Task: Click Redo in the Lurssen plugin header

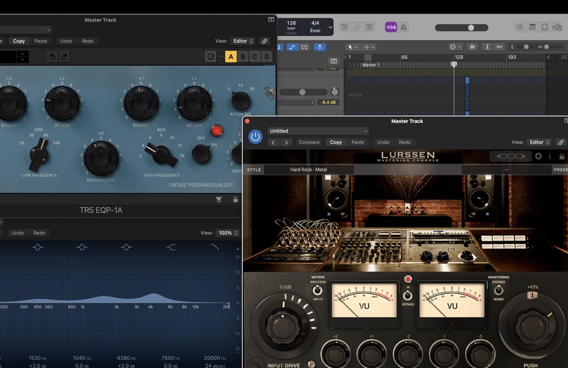Action: pyautogui.click(x=405, y=142)
